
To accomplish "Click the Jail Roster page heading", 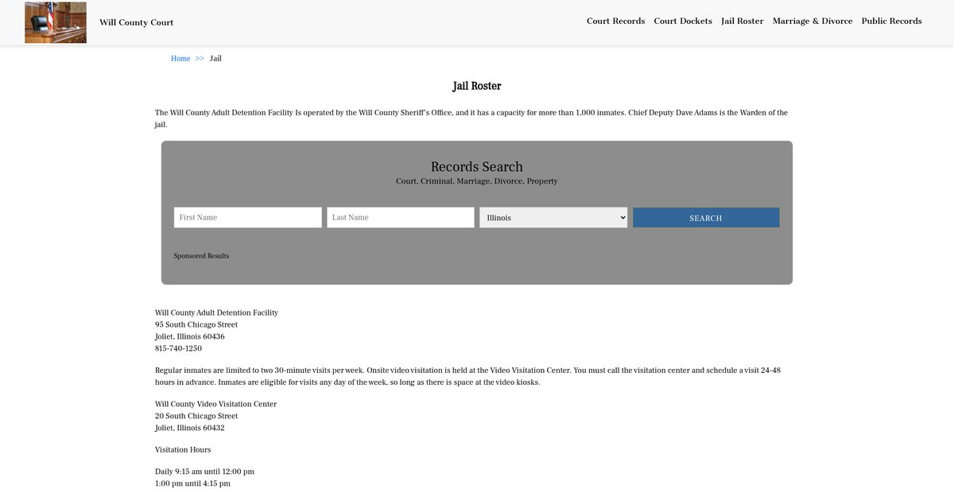I will coord(477,86).
